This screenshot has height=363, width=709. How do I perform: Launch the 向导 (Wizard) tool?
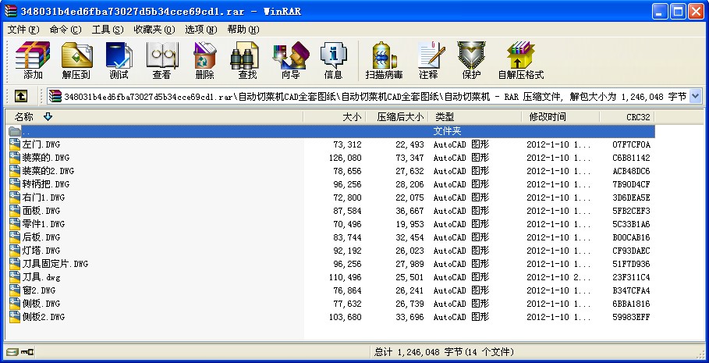tap(290, 61)
